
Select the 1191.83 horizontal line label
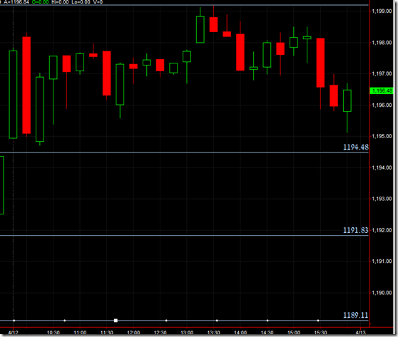pos(356,230)
